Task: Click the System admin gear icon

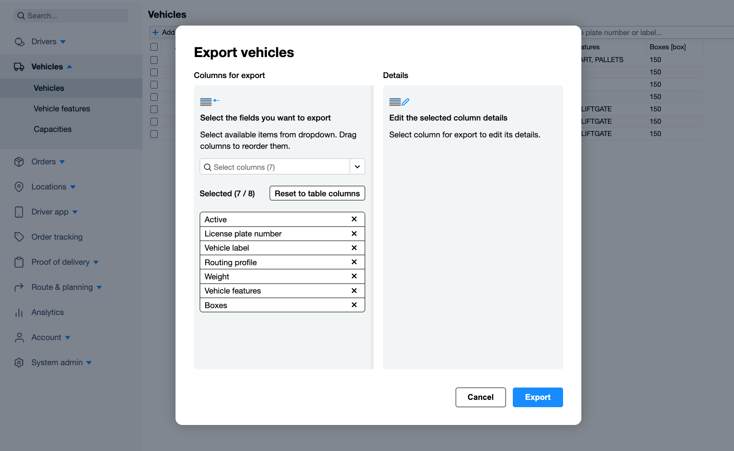Action: (19, 362)
